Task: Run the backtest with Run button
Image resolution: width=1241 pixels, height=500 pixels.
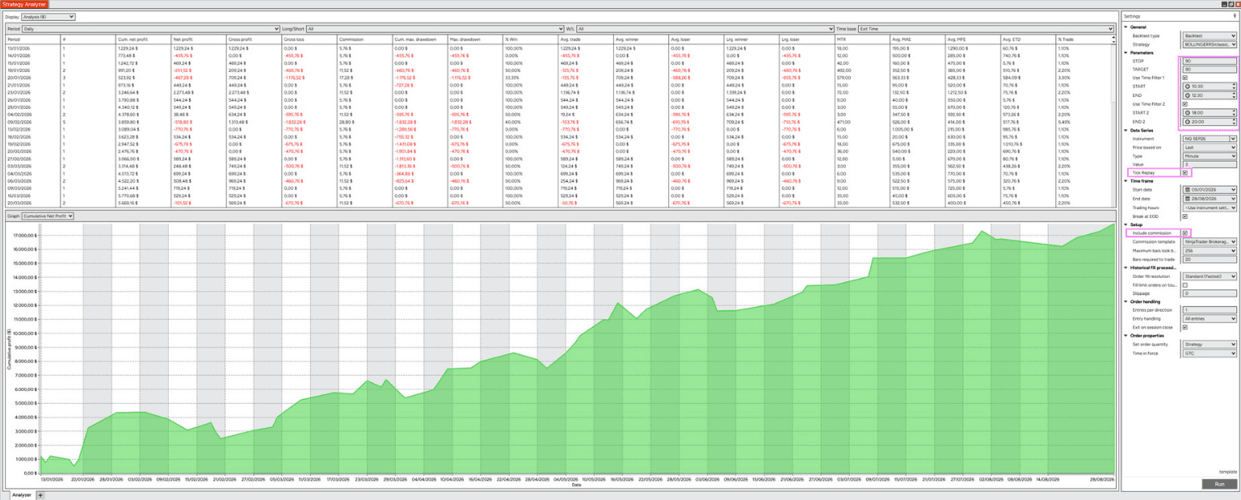Action: tap(1219, 484)
